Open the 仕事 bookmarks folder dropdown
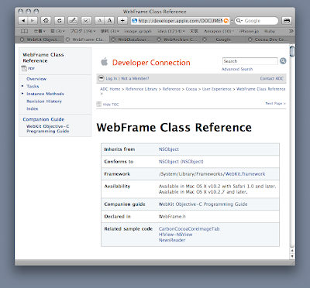The image size is (310, 288). [x=40, y=31]
